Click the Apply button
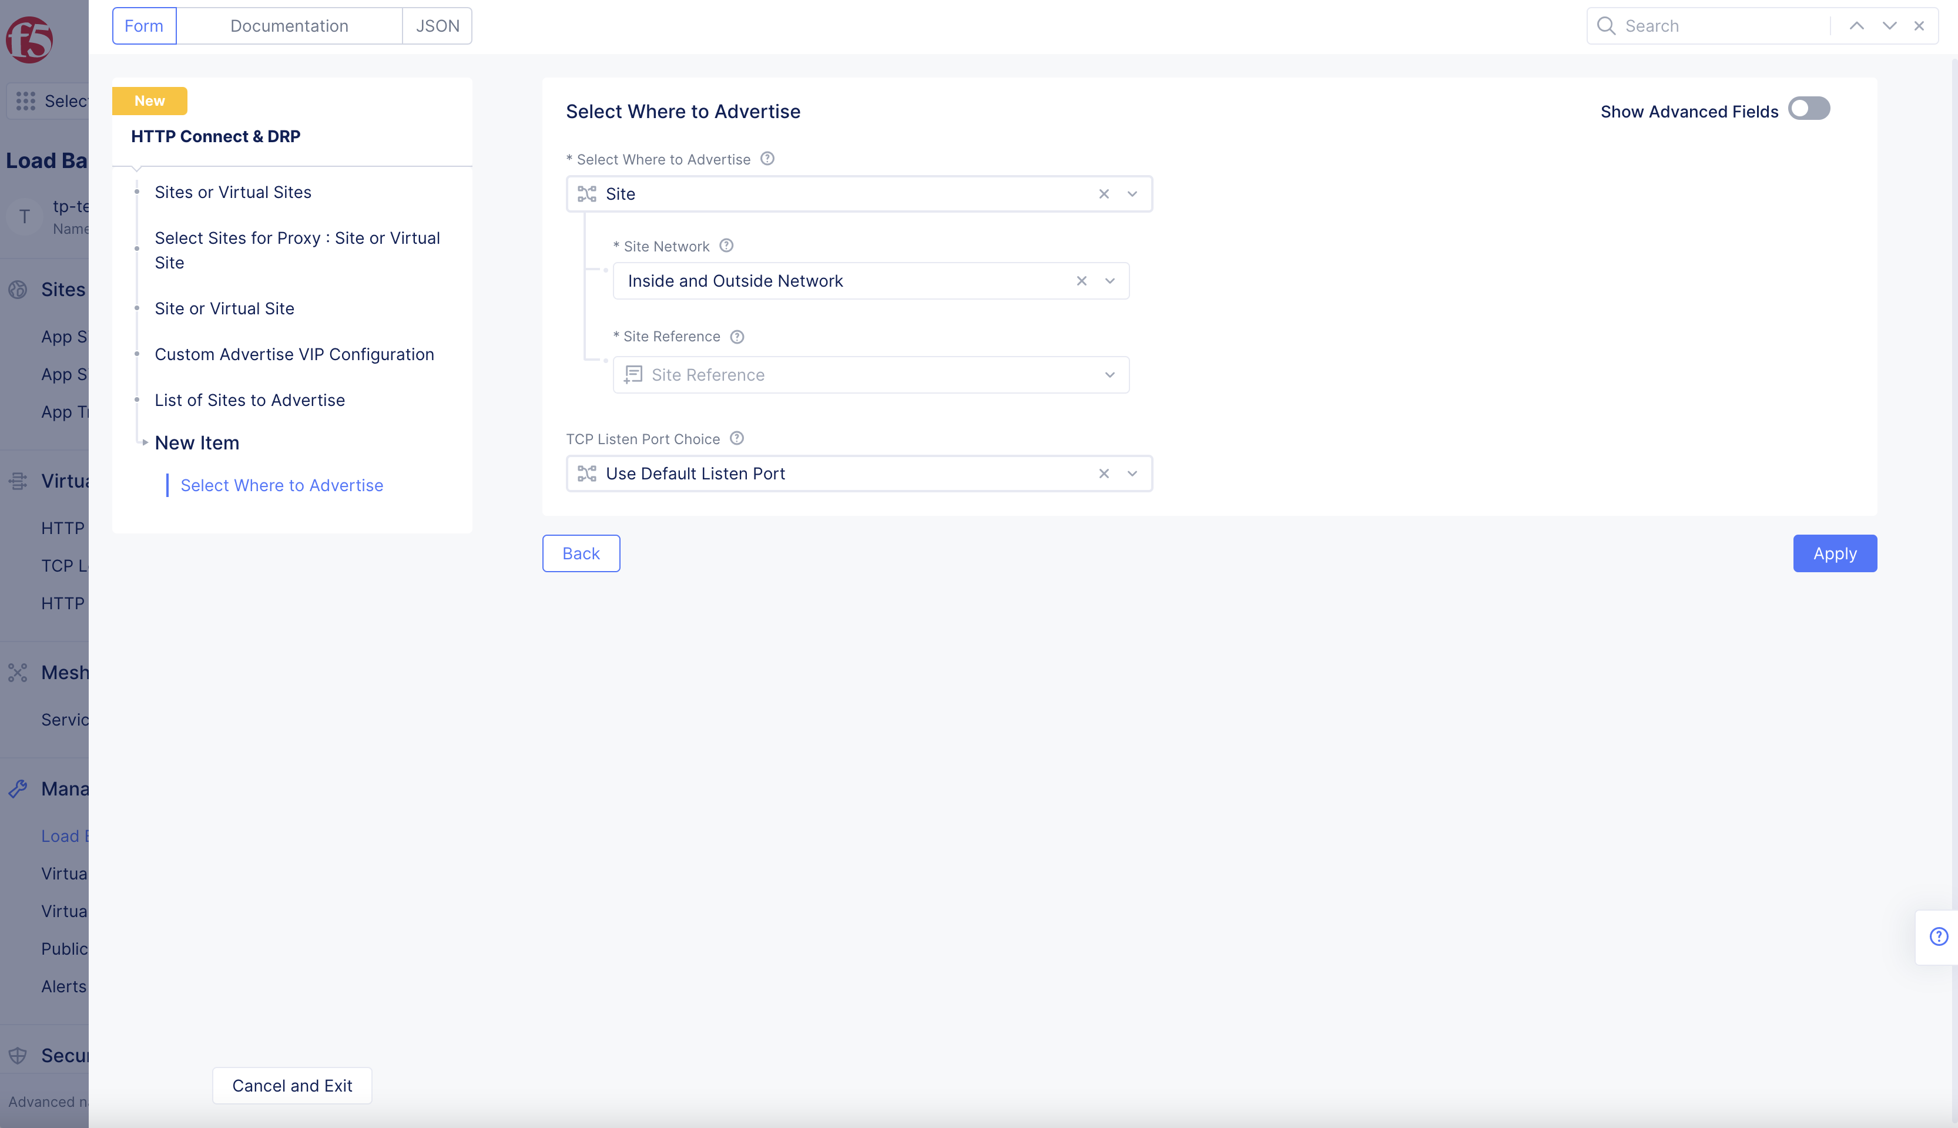Viewport: 1958px width, 1128px height. [x=1834, y=553]
